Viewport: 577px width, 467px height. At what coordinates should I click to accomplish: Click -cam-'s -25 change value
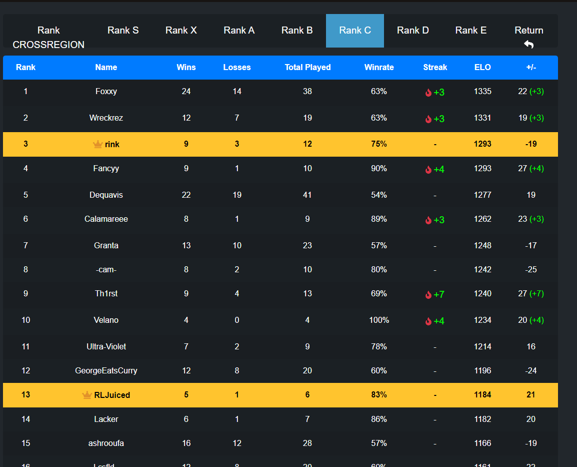pyautogui.click(x=531, y=270)
